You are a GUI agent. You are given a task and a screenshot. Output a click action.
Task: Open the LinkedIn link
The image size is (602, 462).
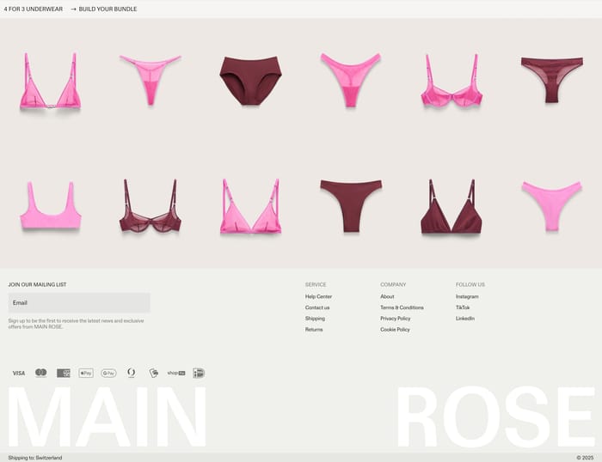[465, 319]
